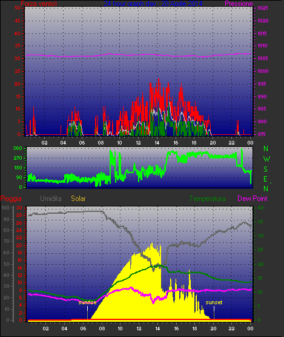Click the N compass label at top
284x337 pixels.
point(266,149)
